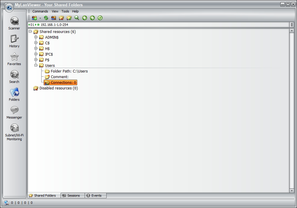Open the Messenger panel

point(14,112)
